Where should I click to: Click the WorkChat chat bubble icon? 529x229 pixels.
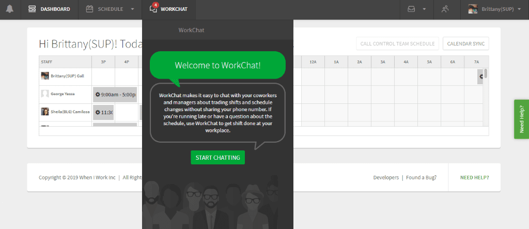(x=153, y=9)
